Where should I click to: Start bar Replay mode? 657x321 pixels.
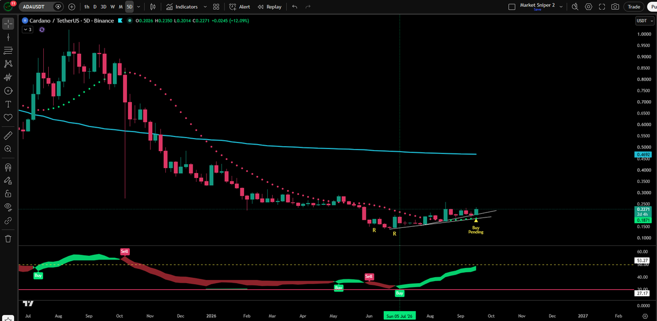(269, 7)
